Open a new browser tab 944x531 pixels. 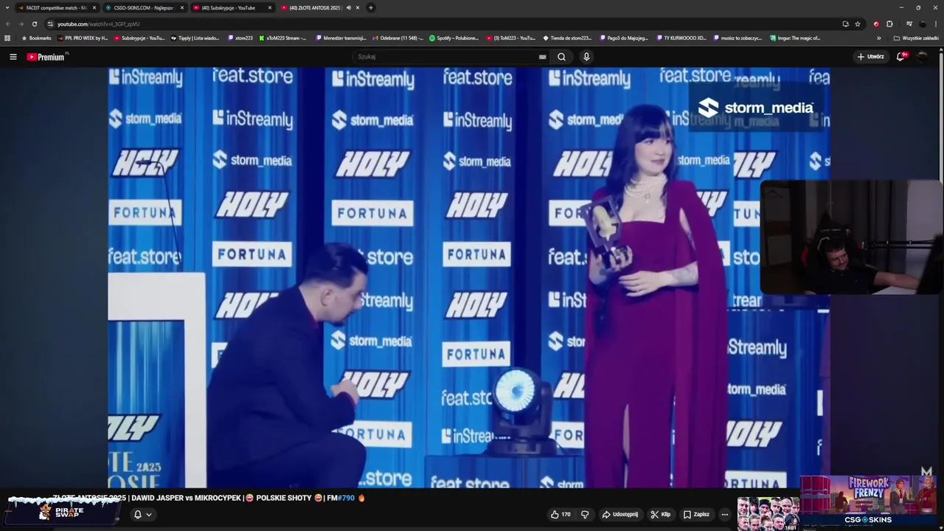371,7
